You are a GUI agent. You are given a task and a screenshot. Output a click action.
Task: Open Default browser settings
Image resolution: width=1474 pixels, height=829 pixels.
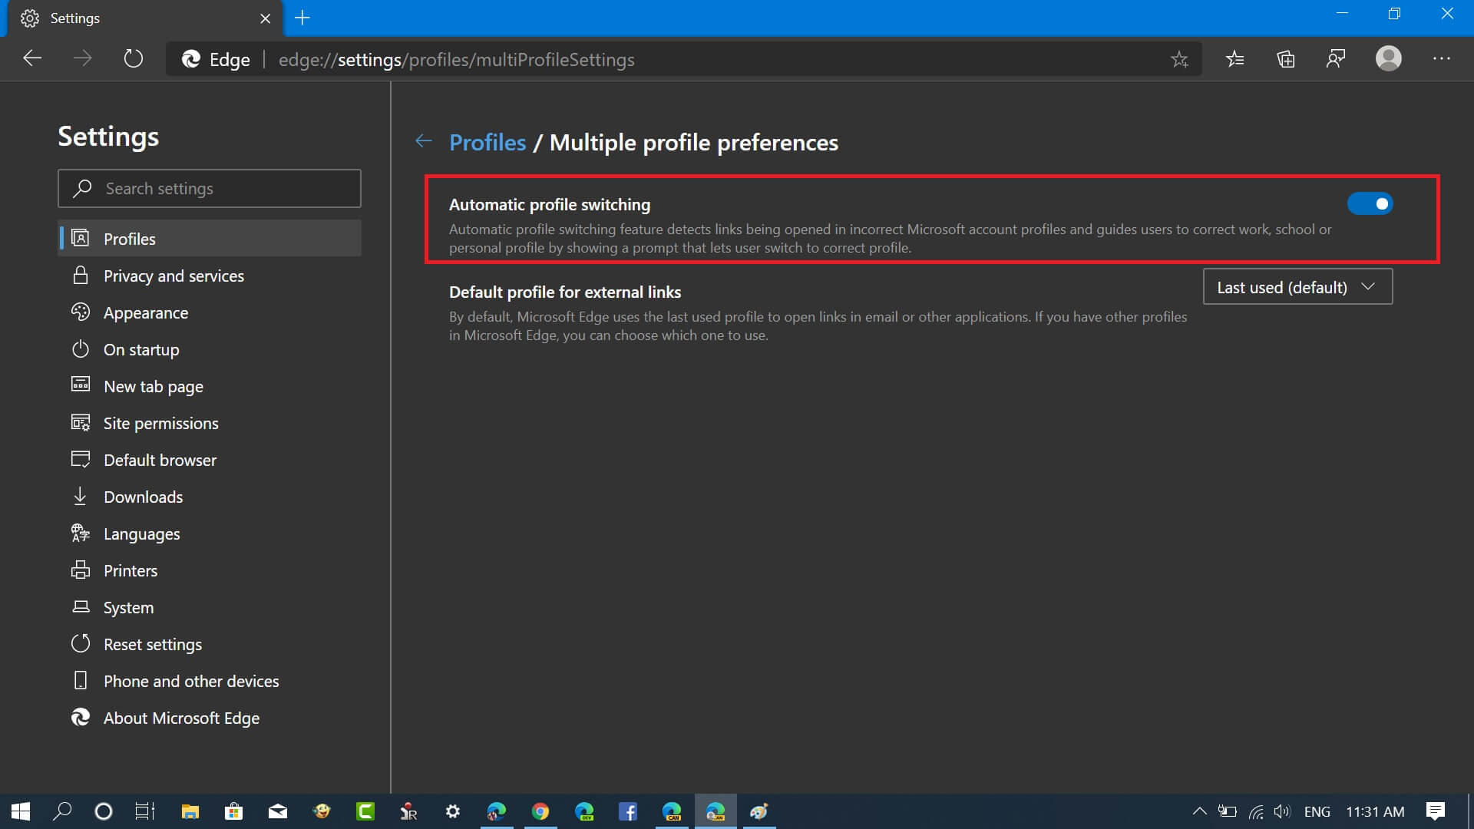[x=160, y=460]
